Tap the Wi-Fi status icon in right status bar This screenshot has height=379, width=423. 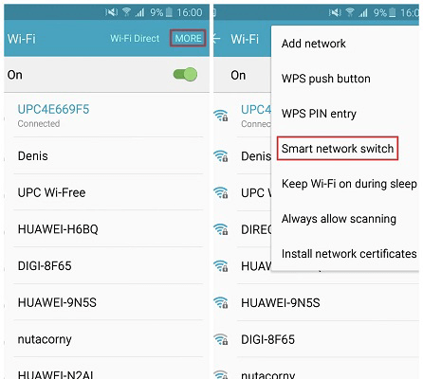[350, 12]
